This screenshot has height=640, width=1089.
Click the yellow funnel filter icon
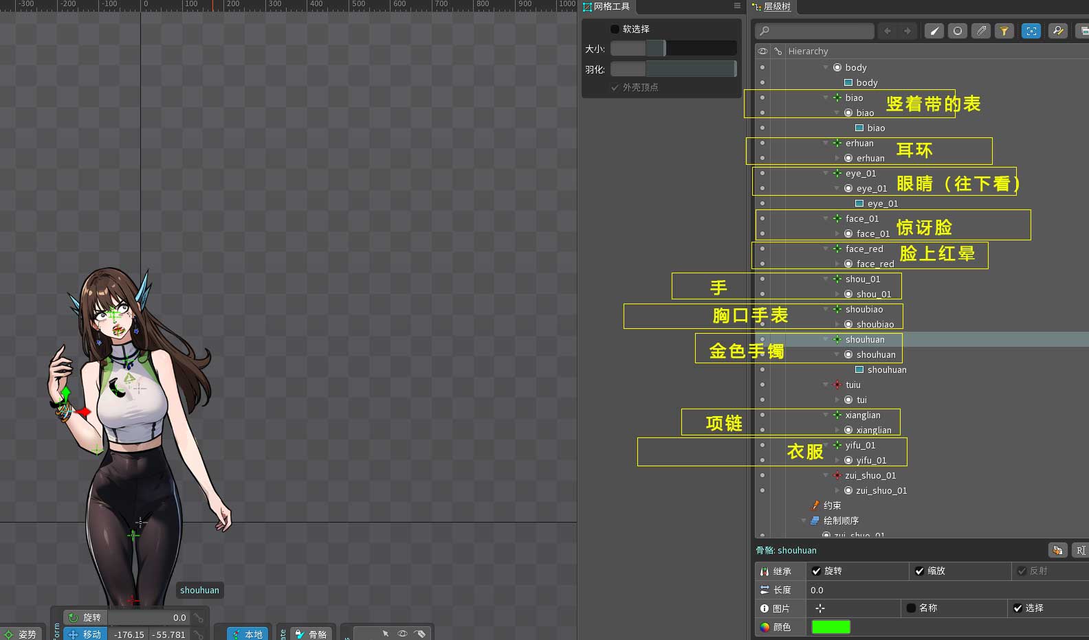1004,31
